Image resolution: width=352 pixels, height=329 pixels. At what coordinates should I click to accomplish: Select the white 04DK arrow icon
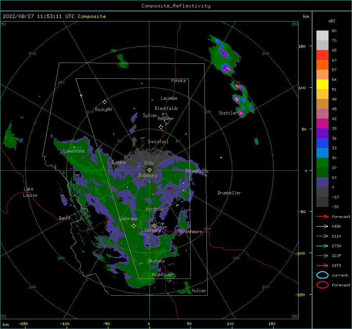(322, 226)
